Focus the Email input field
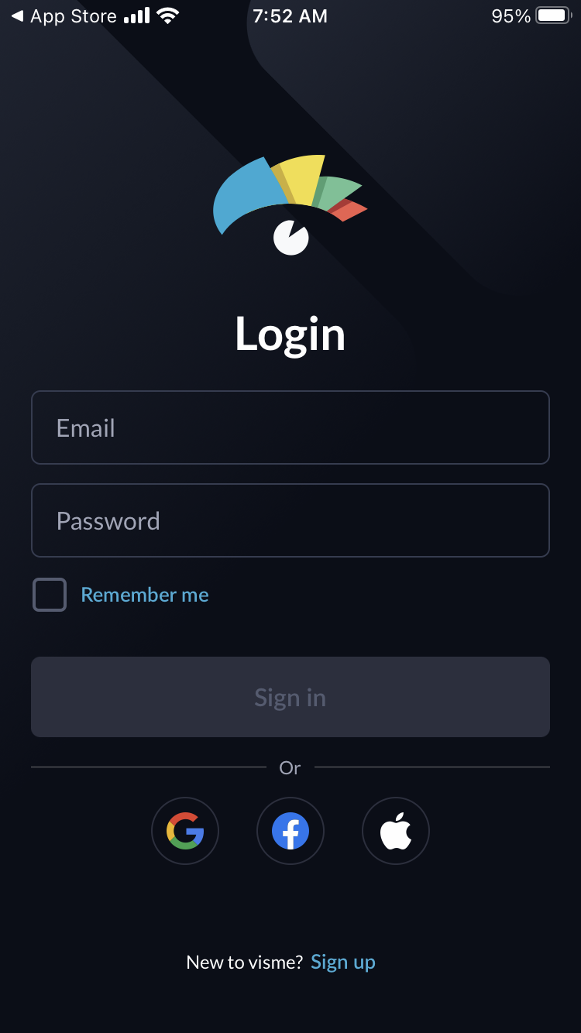The image size is (581, 1033). tap(290, 427)
